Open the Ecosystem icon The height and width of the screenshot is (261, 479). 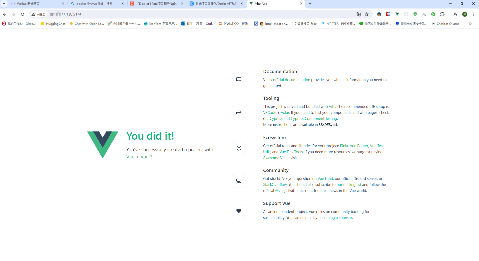(x=239, y=148)
